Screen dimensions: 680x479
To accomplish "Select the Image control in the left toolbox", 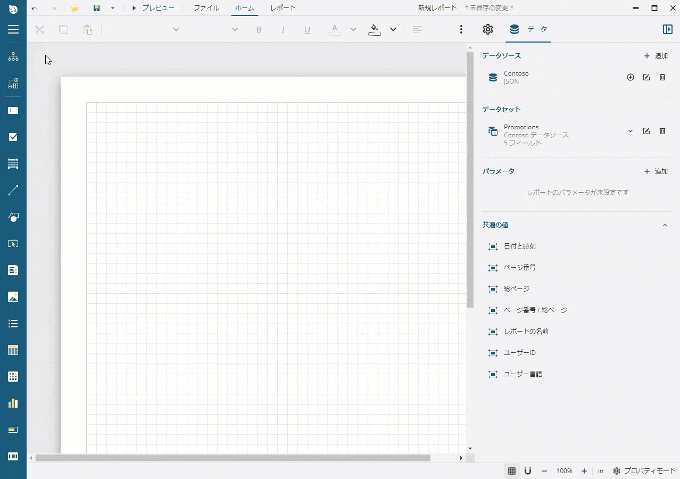I will click(13, 297).
